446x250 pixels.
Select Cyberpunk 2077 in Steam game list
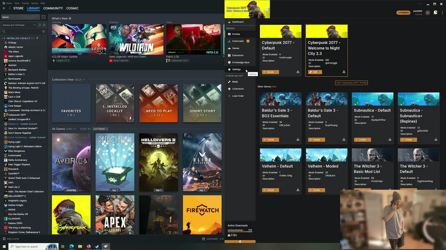point(17,115)
